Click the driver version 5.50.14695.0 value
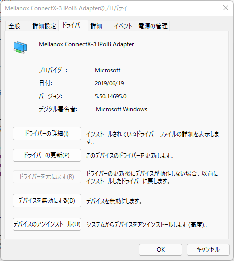This screenshot has width=234, height=261. [x=111, y=96]
